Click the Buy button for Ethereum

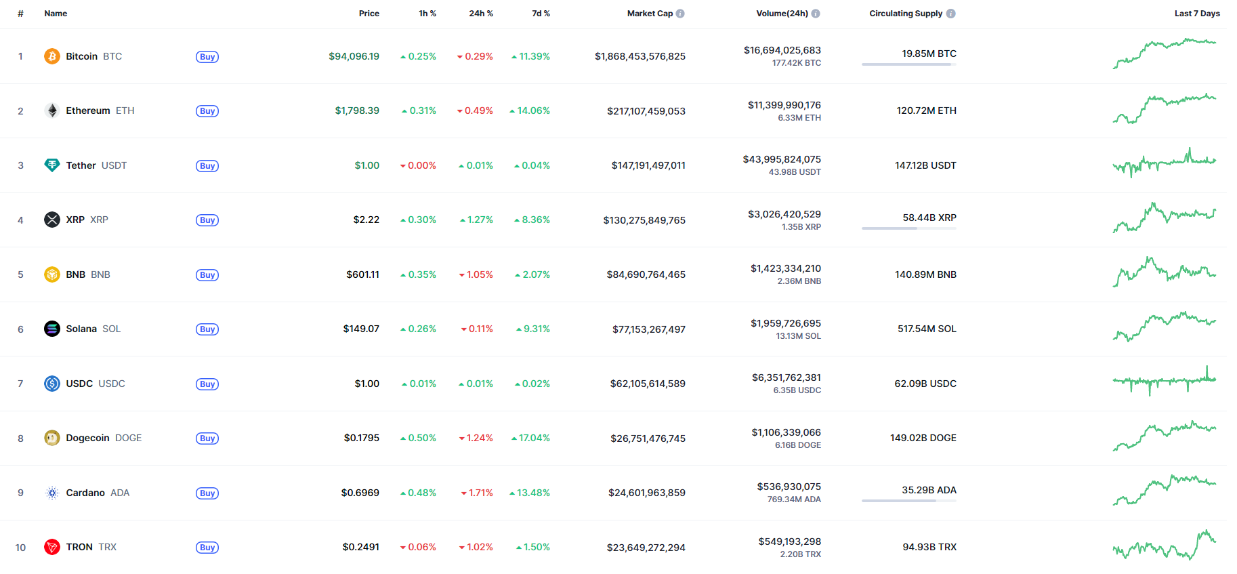click(207, 111)
